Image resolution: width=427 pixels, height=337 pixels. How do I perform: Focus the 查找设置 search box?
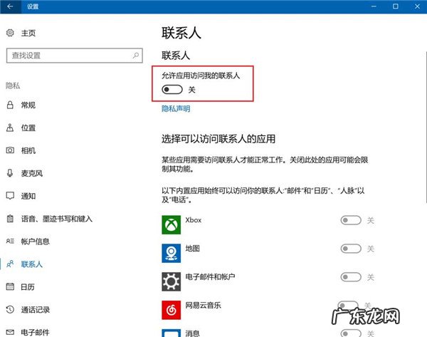click(x=74, y=56)
